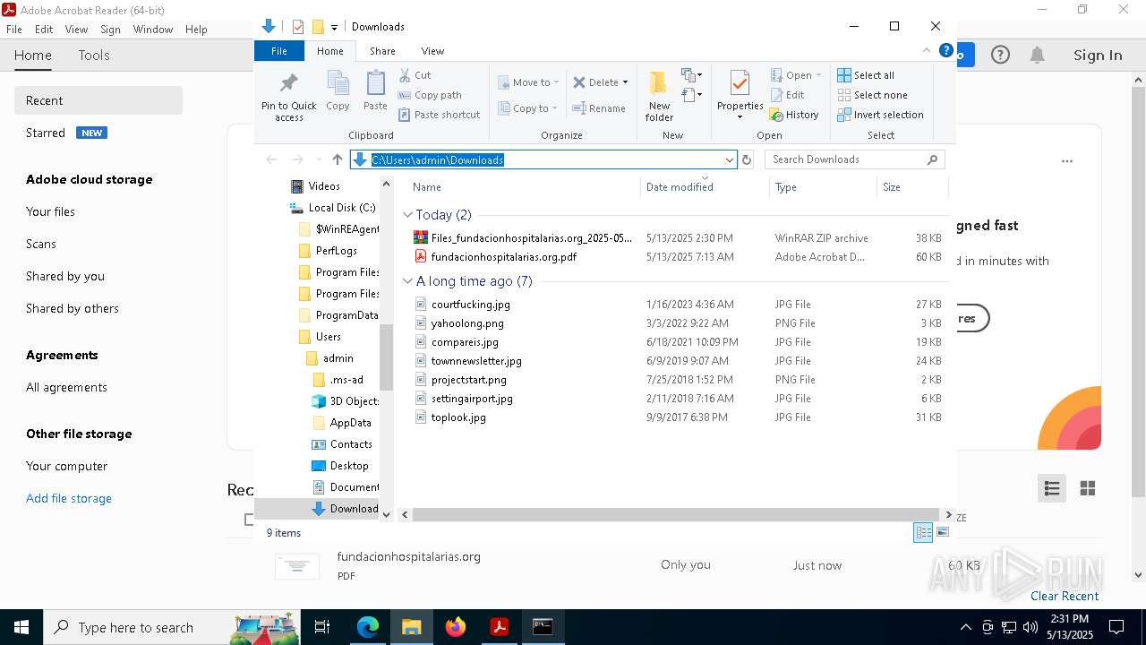Refresh the Downloads folder
The width and height of the screenshot is (1146, 645).
[747, 159]
